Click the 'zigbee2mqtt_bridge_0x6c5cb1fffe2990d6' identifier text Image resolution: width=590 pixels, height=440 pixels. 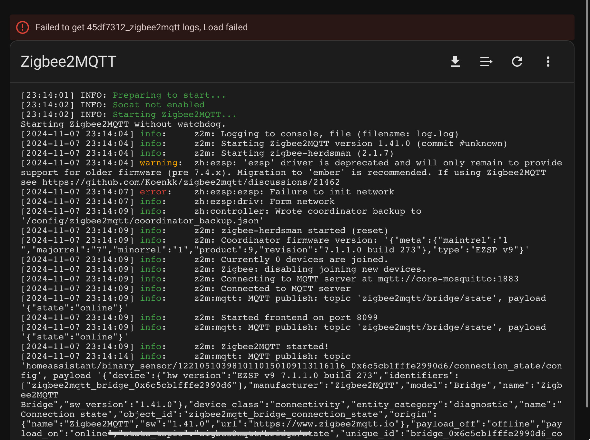pos(132,386)
